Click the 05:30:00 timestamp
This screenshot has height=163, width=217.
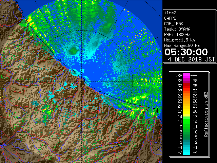pyautogui.click(x=186, y=52)
